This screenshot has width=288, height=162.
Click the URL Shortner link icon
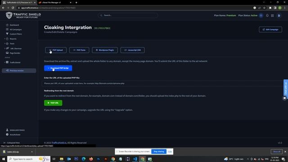click(7, 48)
